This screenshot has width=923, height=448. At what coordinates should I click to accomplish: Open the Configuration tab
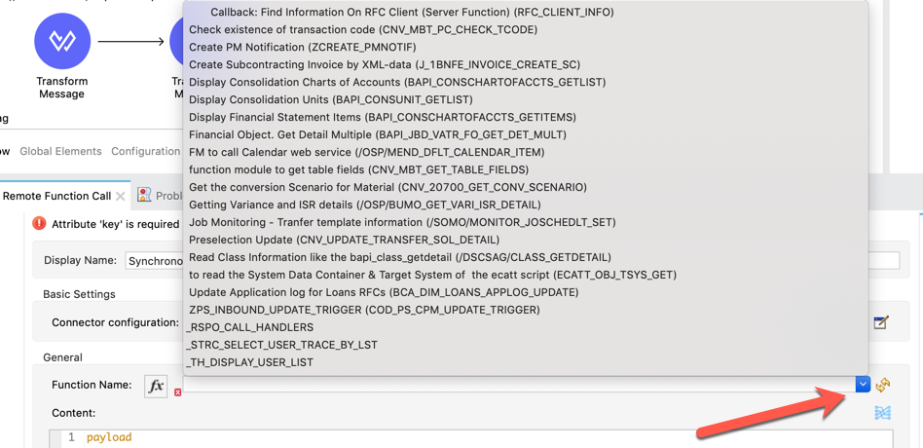point(145,151)
